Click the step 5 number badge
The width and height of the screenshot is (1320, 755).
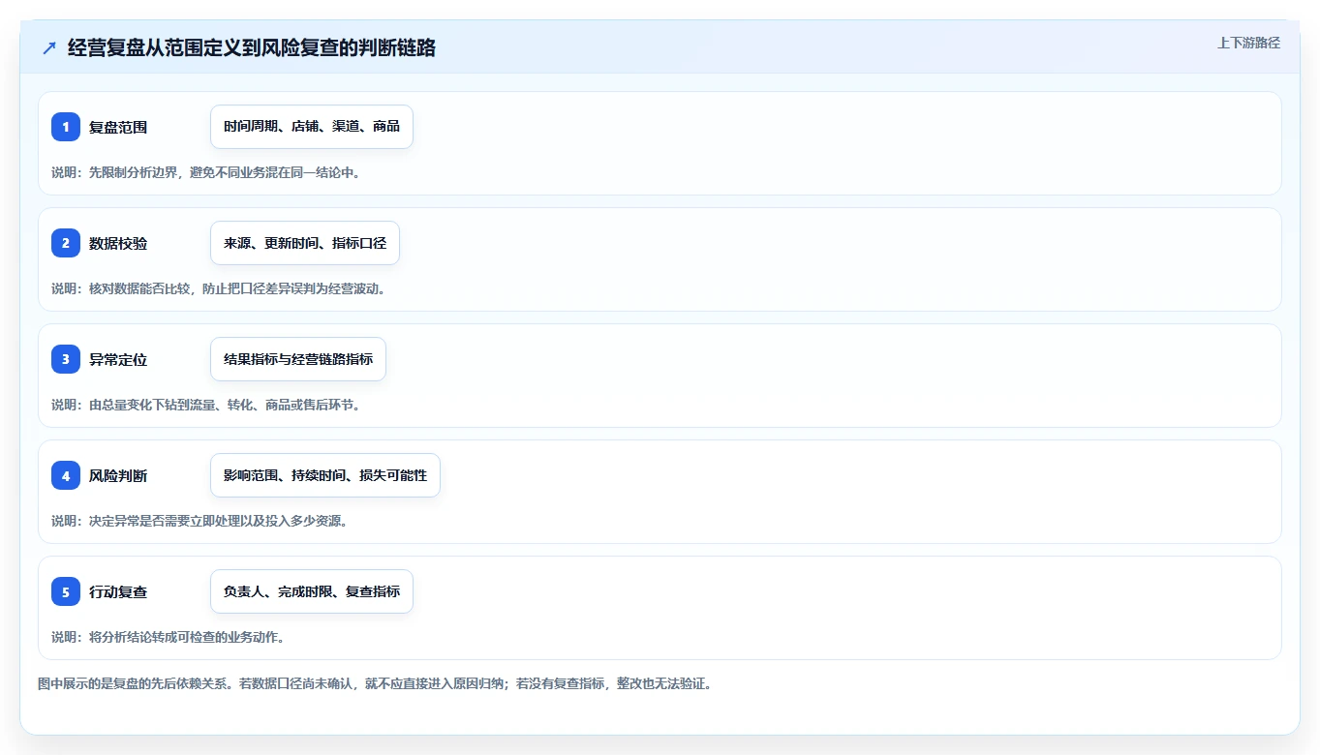(66, 591)
